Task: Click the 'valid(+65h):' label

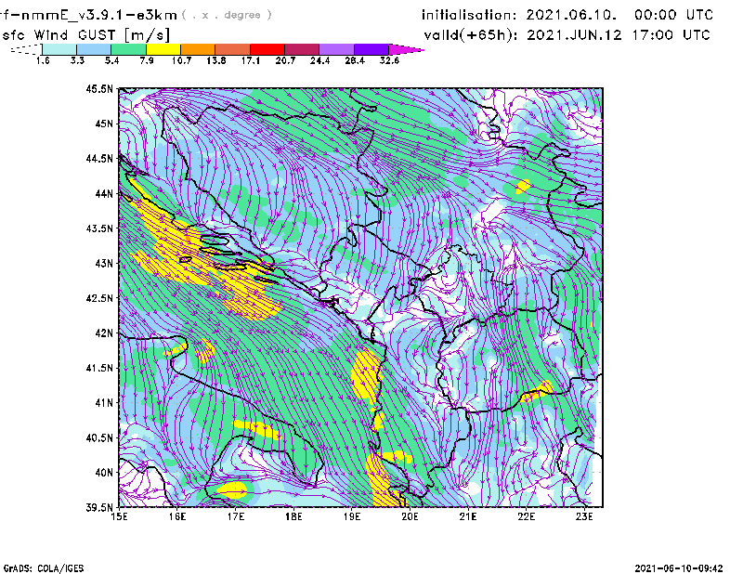Action: coord(471,35)
